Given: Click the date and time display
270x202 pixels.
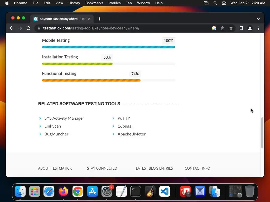Looking at the screenshot, I should tap(248, 3).
